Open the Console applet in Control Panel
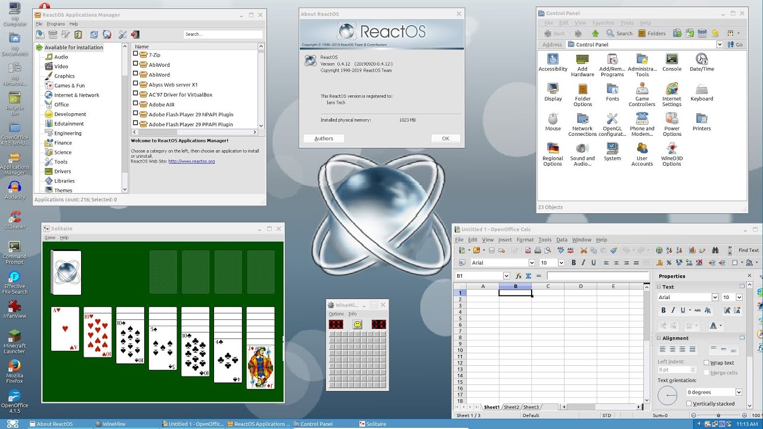The height and width of the screenshot is (429, 763). click(x=672, y=63)
